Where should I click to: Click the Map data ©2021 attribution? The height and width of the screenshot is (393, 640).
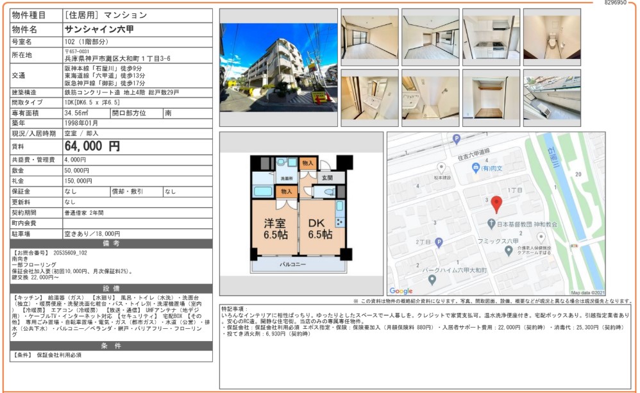[587, 292]
